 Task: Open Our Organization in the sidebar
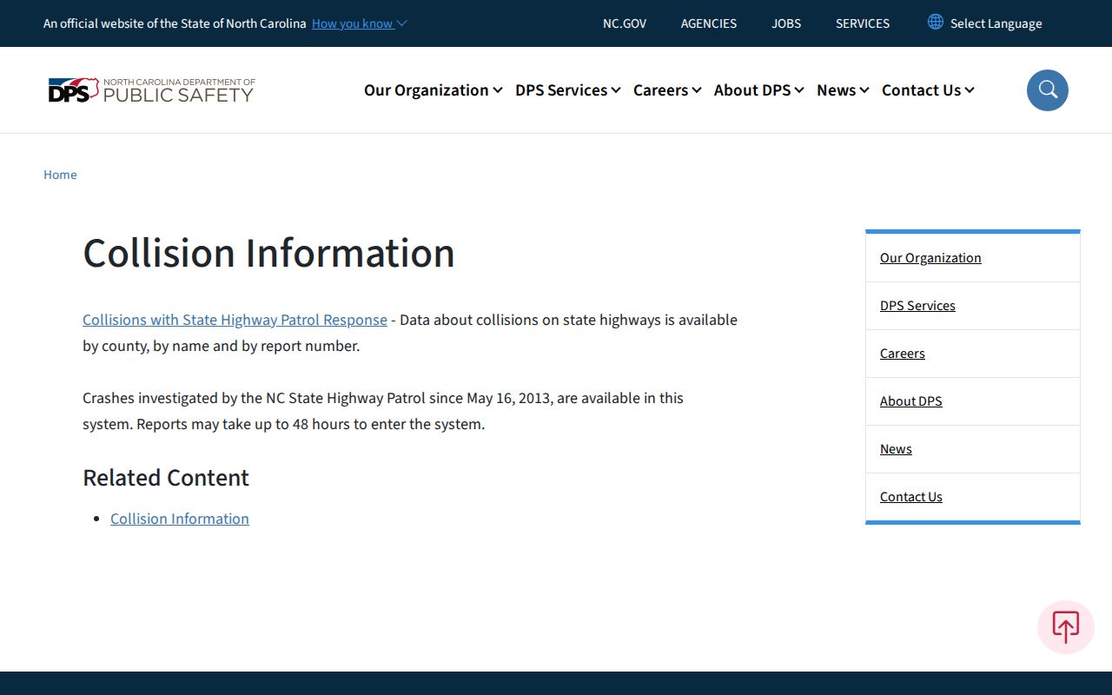[x=930, y=258]
